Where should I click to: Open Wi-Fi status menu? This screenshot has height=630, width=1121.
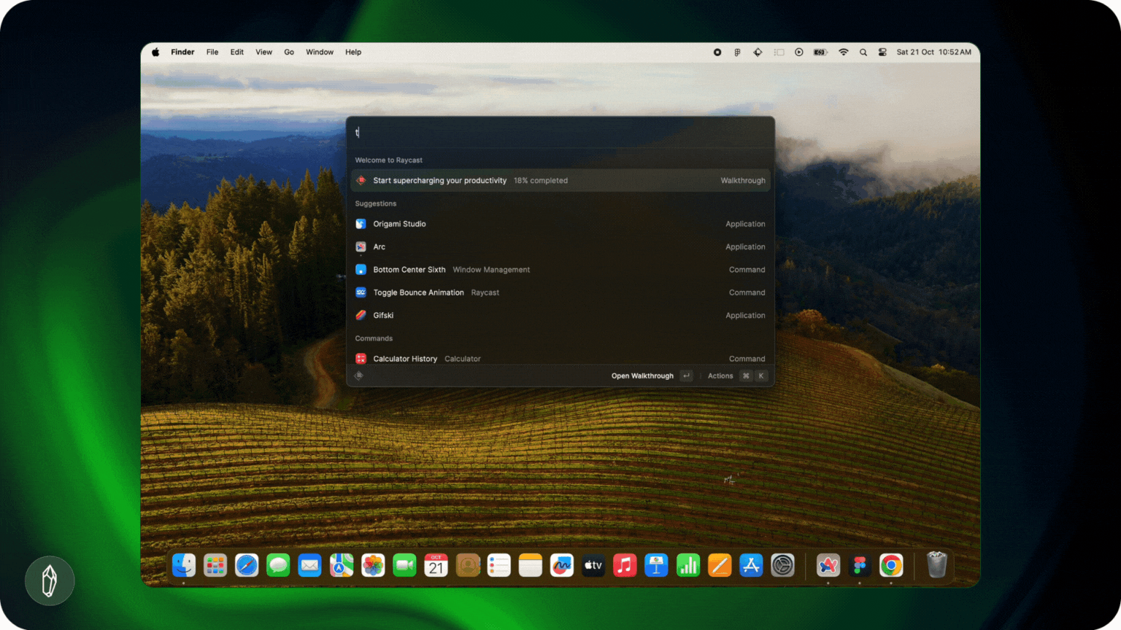pyautogui.click(x=844, y=52)
